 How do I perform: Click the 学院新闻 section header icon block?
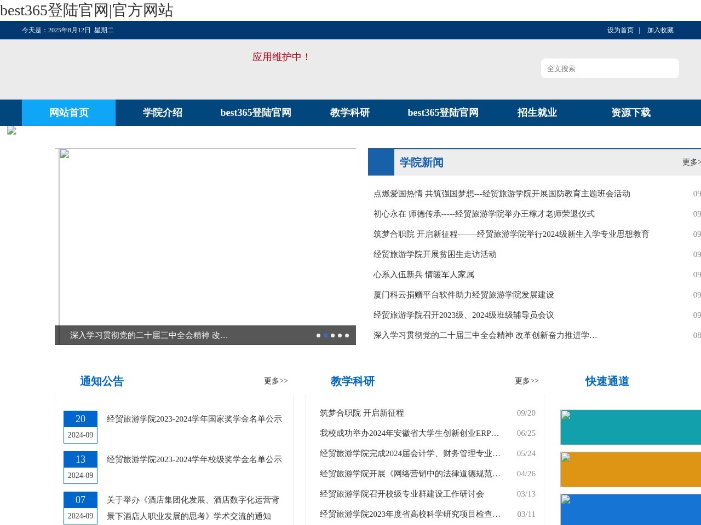tap(380, 162)
